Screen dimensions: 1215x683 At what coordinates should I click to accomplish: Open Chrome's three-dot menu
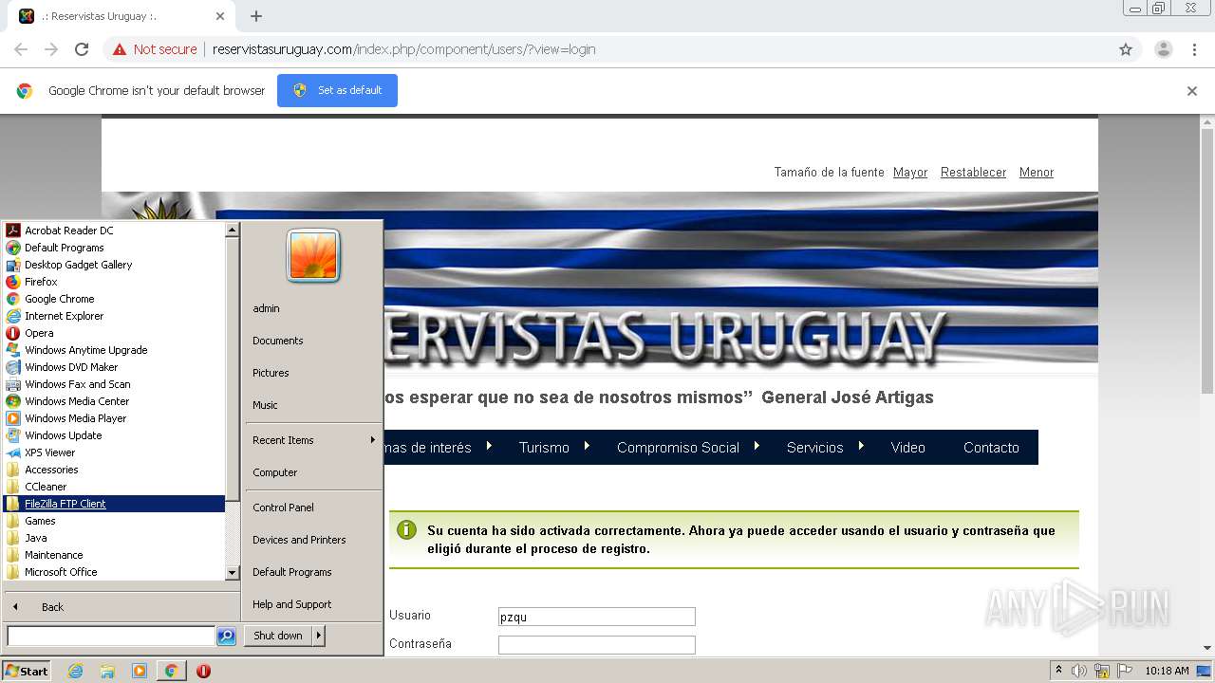tap(1194, 49)
